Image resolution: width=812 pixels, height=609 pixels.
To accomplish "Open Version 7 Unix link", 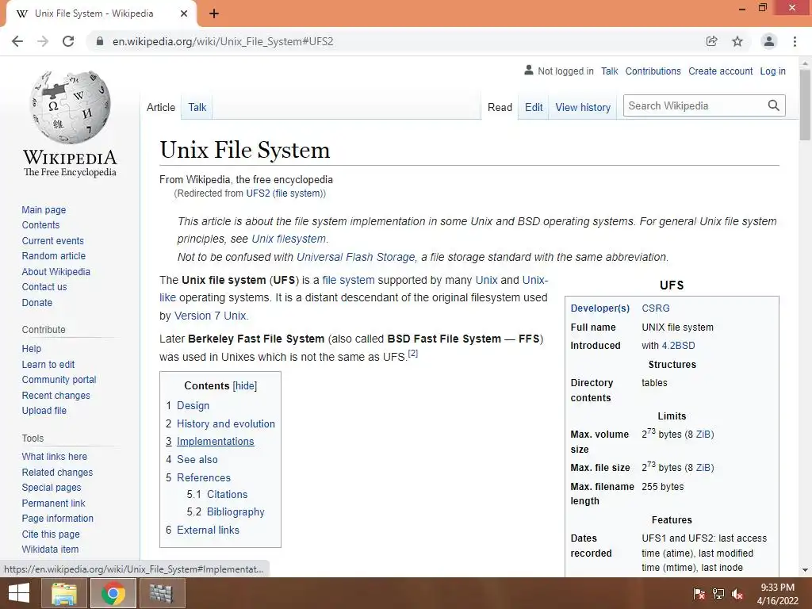I will pyautogui.click(x=210, y=316).
